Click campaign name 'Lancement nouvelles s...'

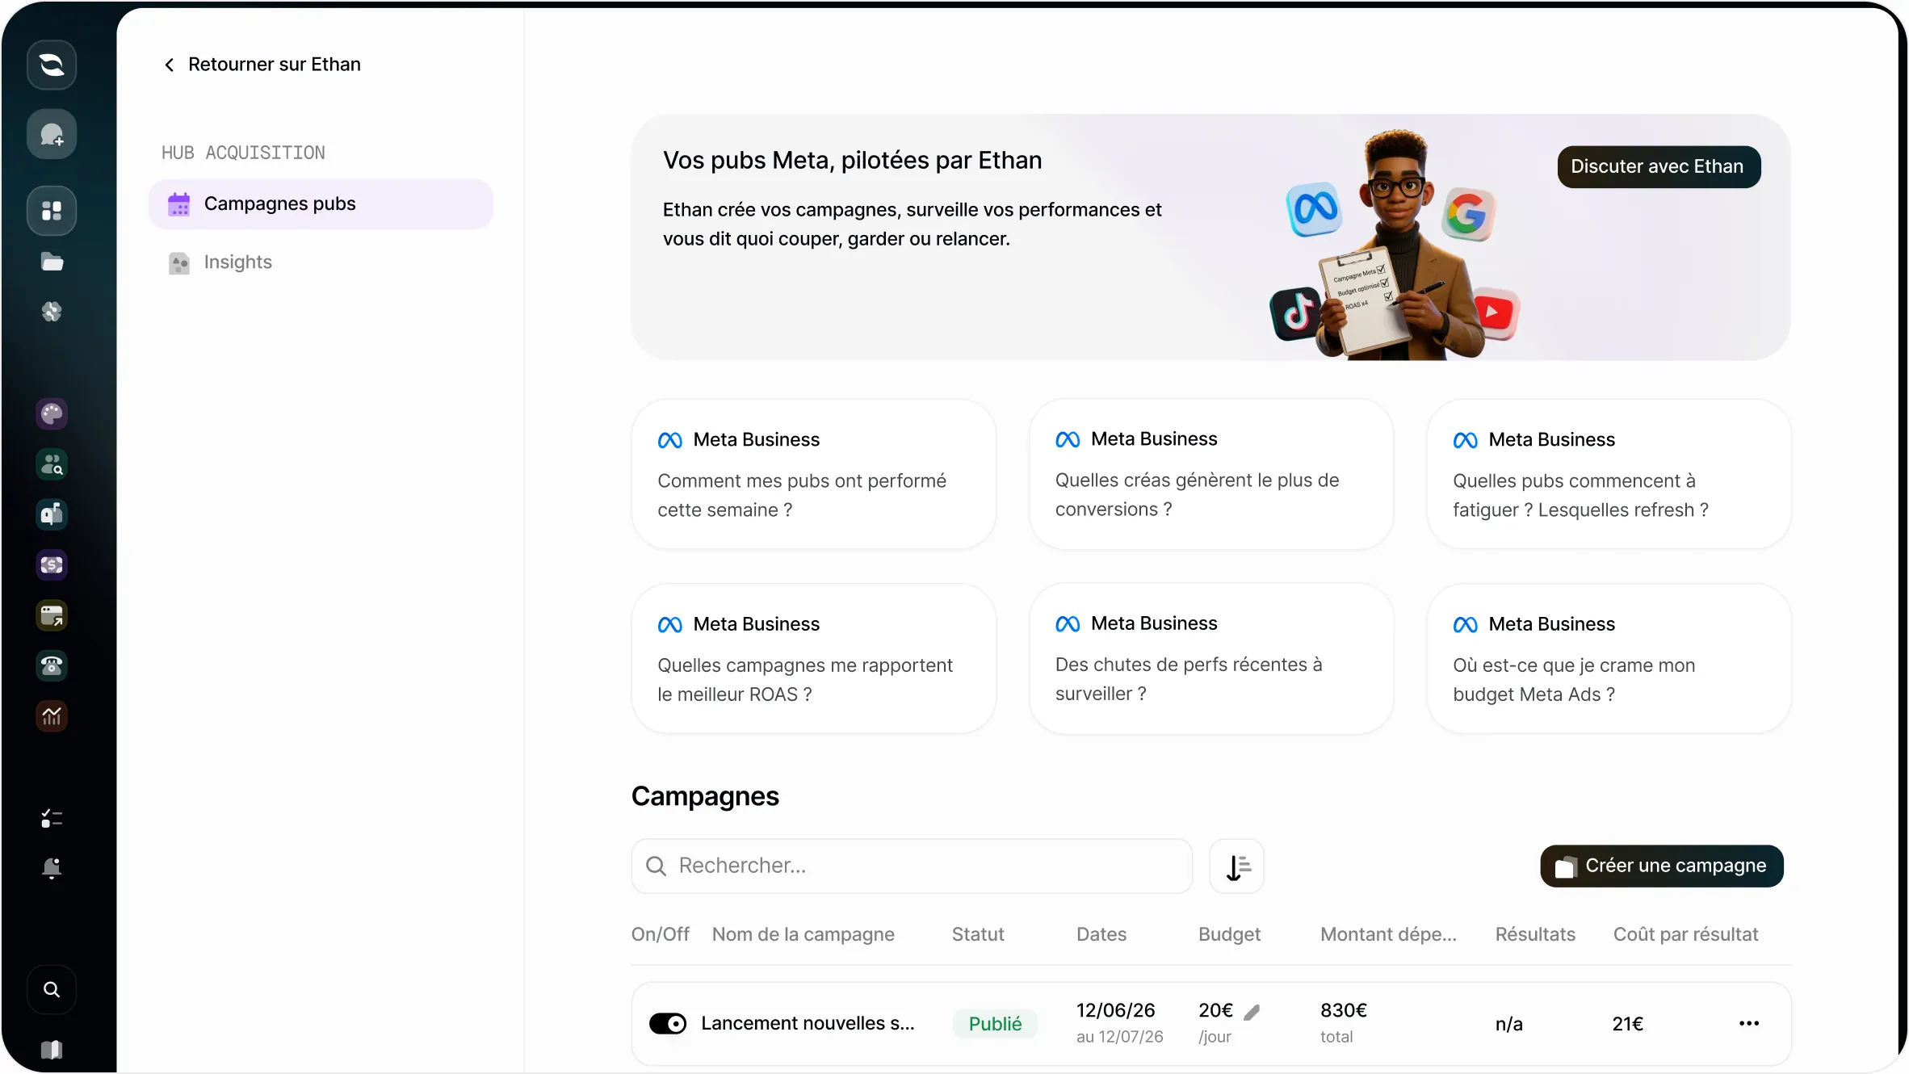coord(808,1023)
